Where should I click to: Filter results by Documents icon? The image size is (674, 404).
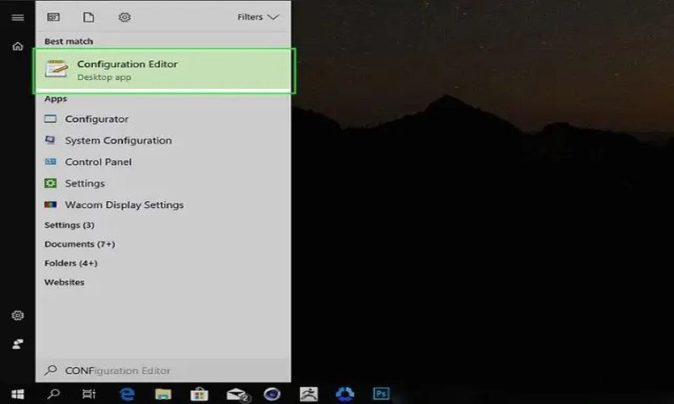click(x=88, y=17)
